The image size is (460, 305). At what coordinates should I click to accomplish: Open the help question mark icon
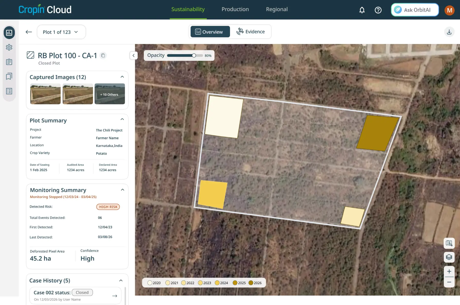coord(378,10)
